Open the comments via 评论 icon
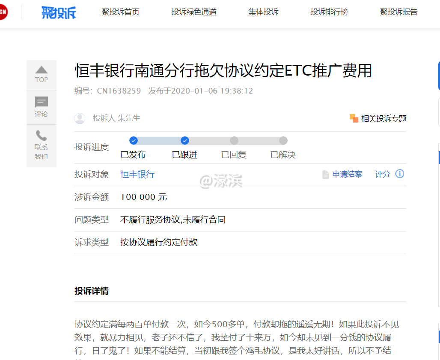440x360 pixels. click(41, 102)
